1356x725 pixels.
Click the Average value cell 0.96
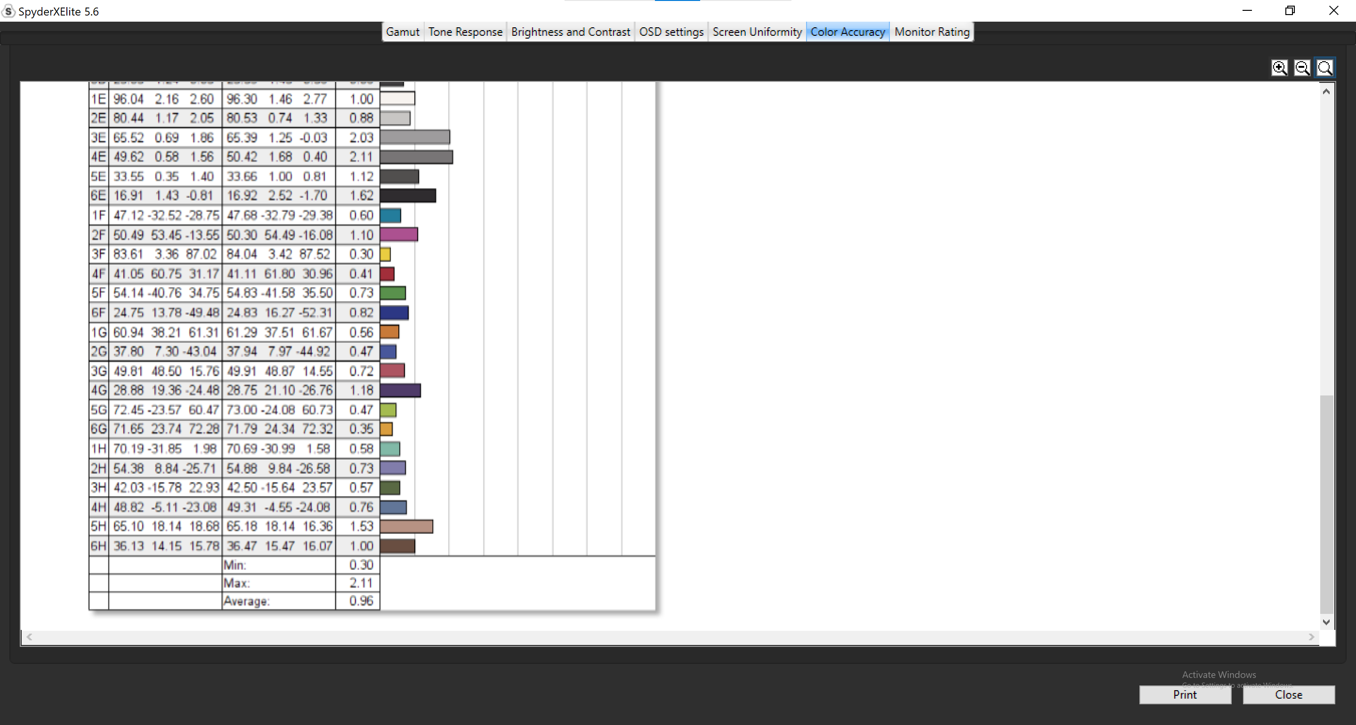coord(361,601)
